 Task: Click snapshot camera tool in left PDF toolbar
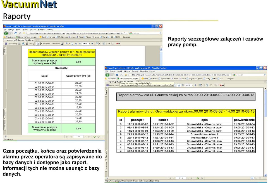(62, 44)
